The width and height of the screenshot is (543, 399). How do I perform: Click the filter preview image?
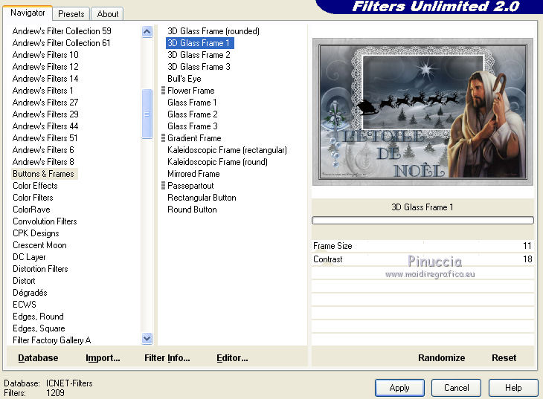[422, 111]
